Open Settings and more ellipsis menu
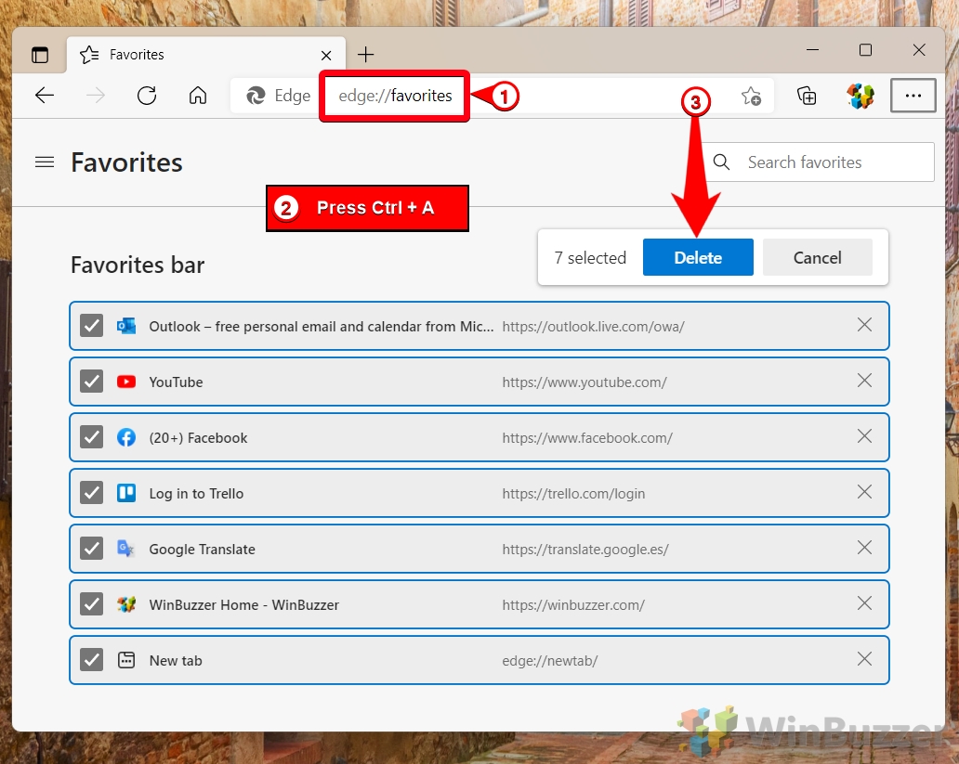The height and width of the screenshot is (764, 959). coord(913,96)
